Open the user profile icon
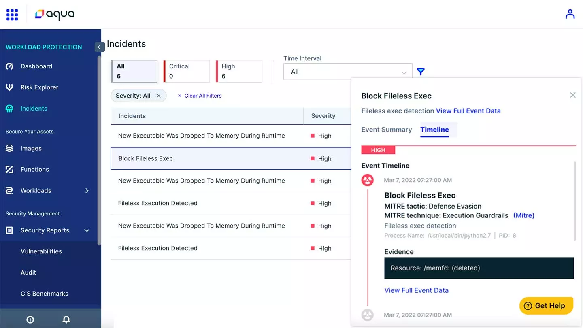Image resolution: width=583 pixels, height=328 pixels. point(570,14)
